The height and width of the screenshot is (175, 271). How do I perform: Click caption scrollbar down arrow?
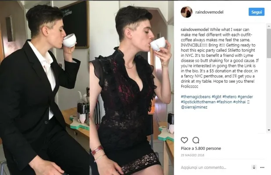pyautogui.click(x=269, y=130)
